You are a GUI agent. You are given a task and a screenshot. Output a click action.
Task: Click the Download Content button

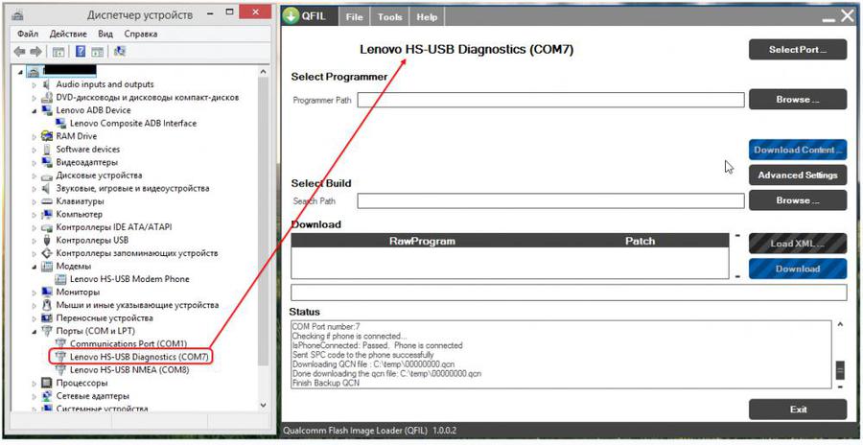pos(798,150)
